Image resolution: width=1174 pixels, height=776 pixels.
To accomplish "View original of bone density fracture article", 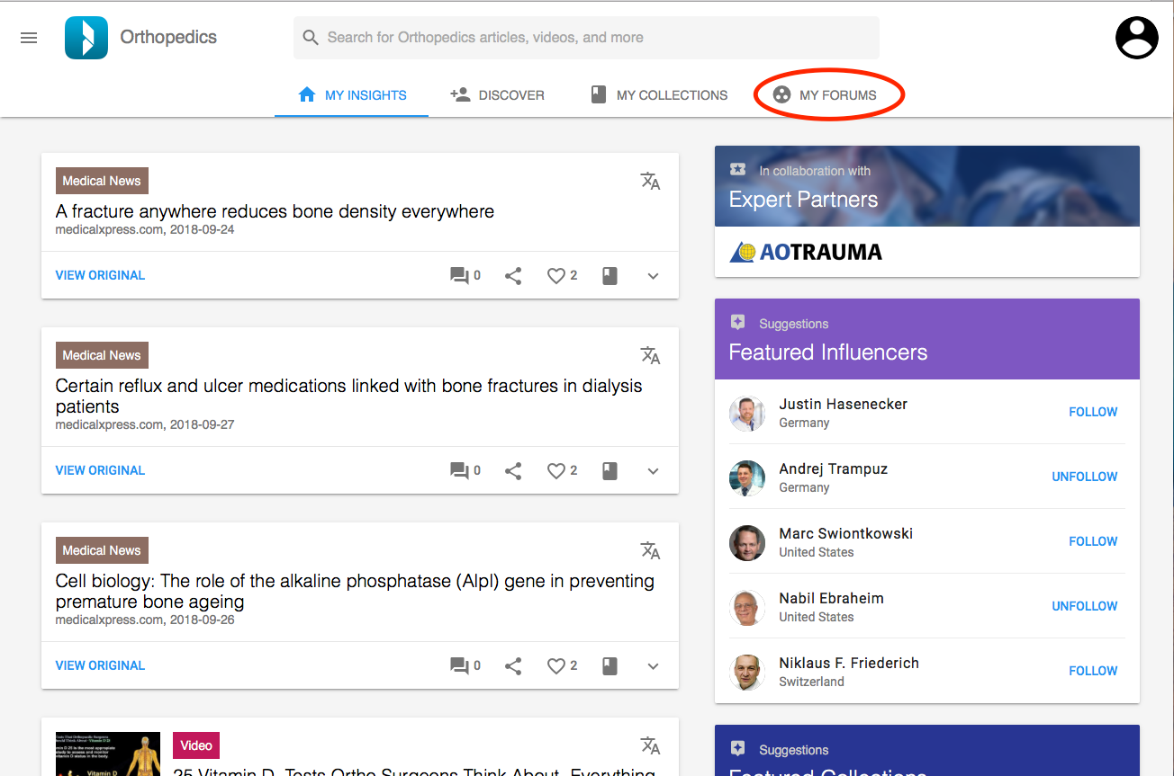I will coord(100,275).
